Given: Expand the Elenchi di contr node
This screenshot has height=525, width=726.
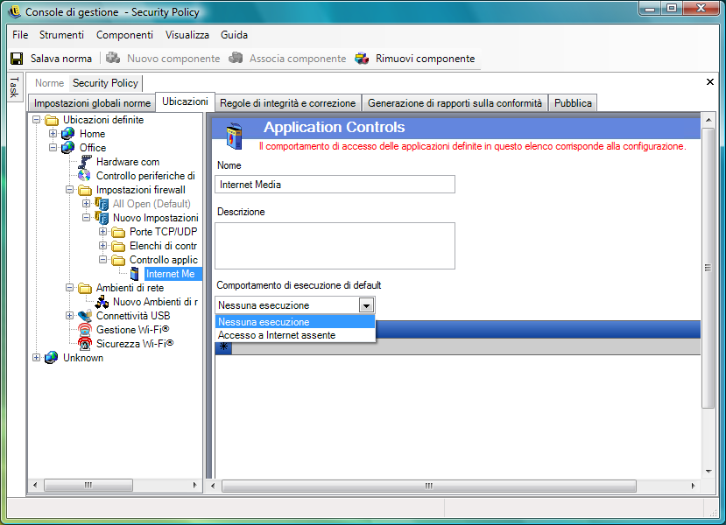Looking at the screenshot, I should tap(102, 246).
